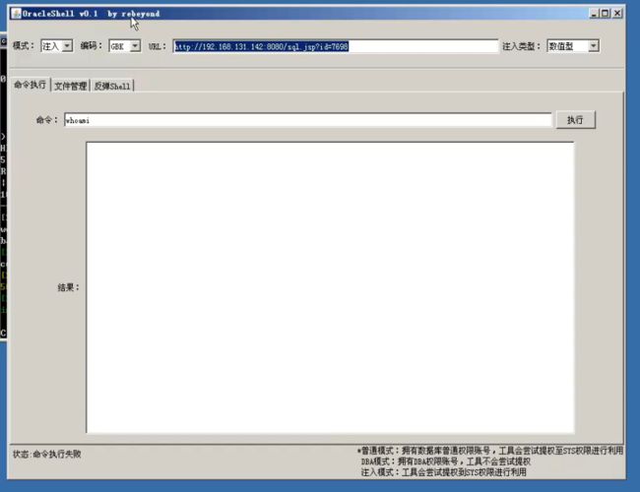Click the 执行 execute button
The image size is (640, 492).
(x=576, y=119)
